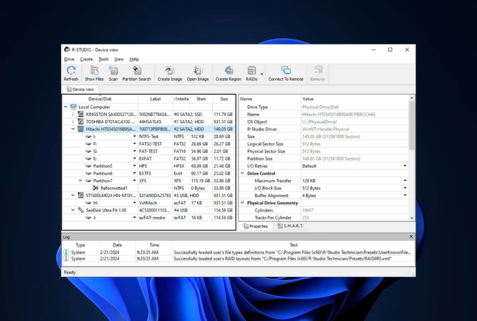Click the Open Image toolbar icon

point(198,70)
